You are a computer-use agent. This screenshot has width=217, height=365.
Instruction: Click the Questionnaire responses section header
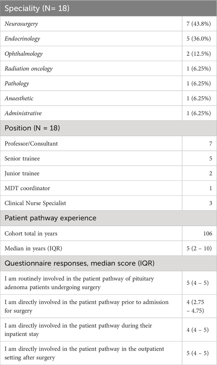click(108, 263)
